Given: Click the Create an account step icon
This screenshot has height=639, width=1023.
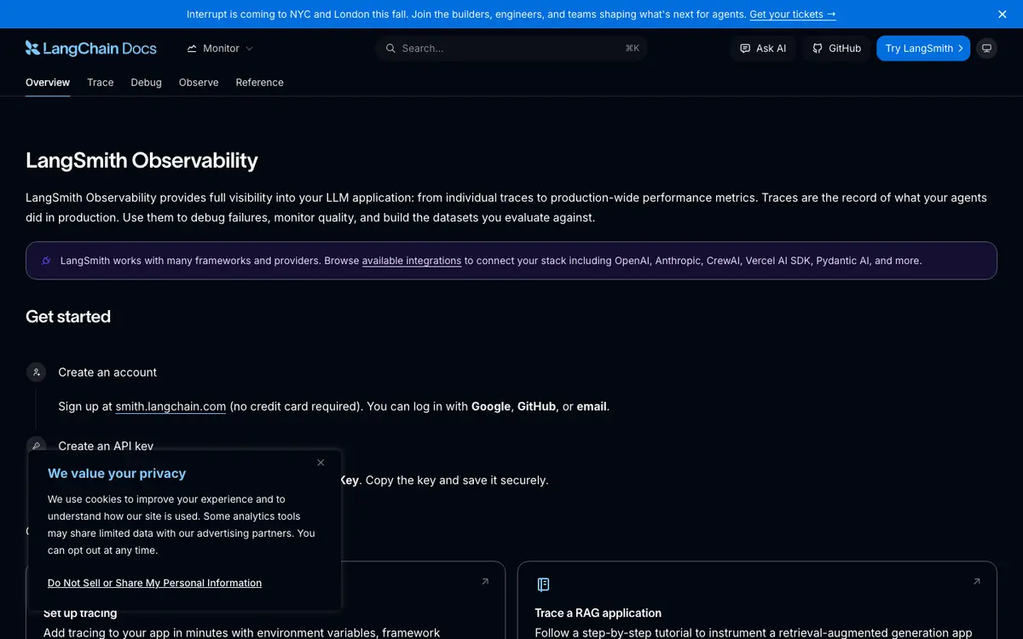Looking at the screenshot, I should (36, 372).
